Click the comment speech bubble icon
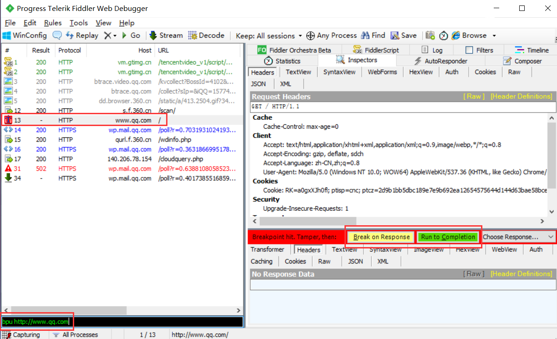 pos(57,35)
